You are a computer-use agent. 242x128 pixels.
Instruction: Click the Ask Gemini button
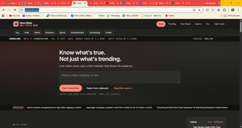[209, 3]
